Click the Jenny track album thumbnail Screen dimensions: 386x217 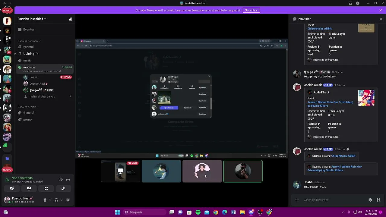point(366,98)
